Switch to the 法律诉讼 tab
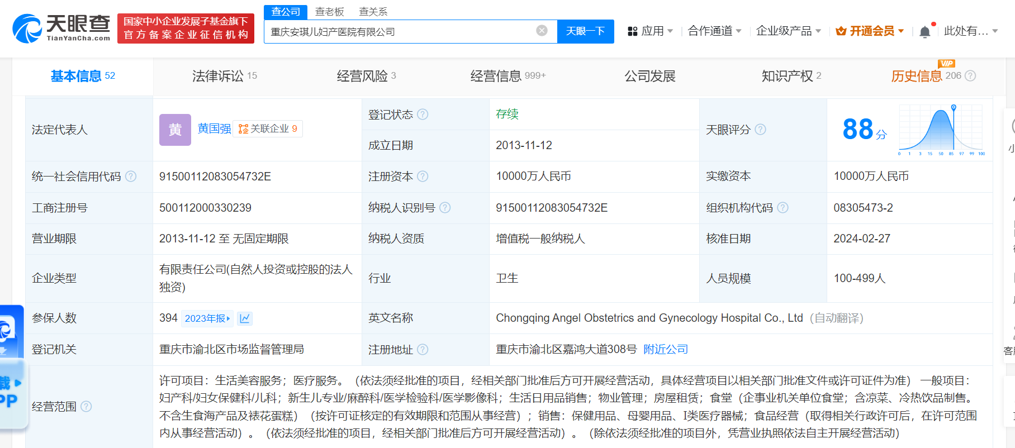The height and width of the screenshot is (448, 1015). tap(225, 76)
